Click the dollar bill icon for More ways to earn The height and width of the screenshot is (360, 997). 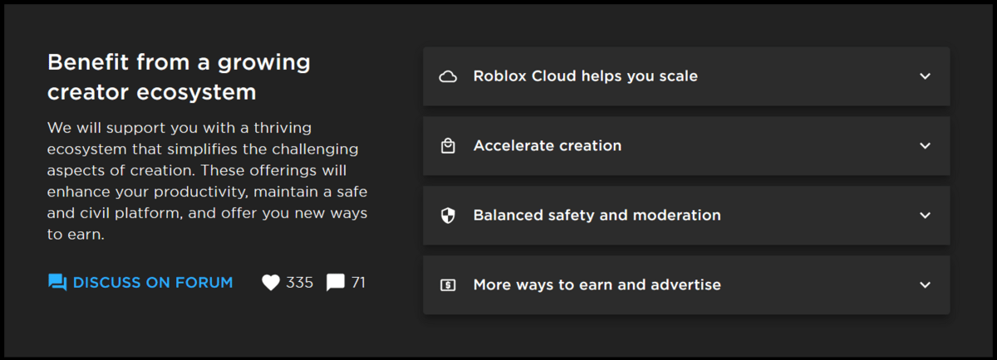pos(448,285)
